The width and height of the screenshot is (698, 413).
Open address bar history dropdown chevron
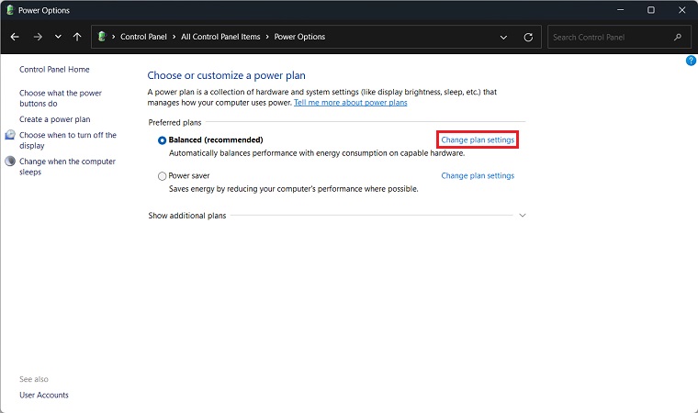point(503,38)
